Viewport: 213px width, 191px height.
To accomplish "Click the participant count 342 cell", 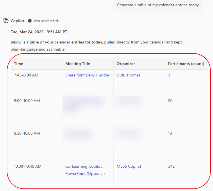I will [x=171, y=166].
